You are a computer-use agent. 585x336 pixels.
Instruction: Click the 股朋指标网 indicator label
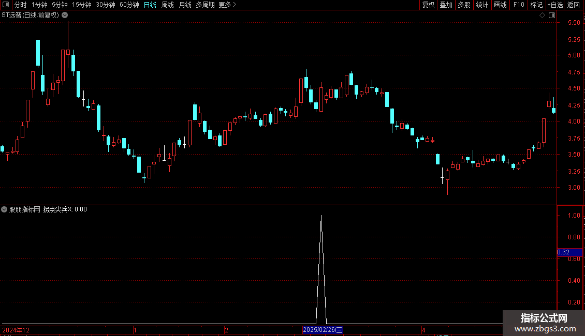[x=25, y=209]
